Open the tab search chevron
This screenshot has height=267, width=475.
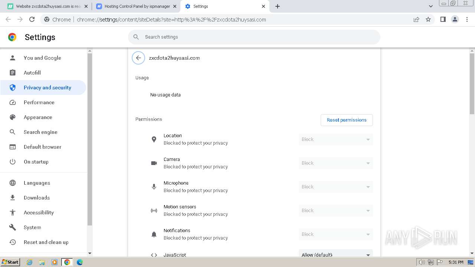(x=431, y=6)
